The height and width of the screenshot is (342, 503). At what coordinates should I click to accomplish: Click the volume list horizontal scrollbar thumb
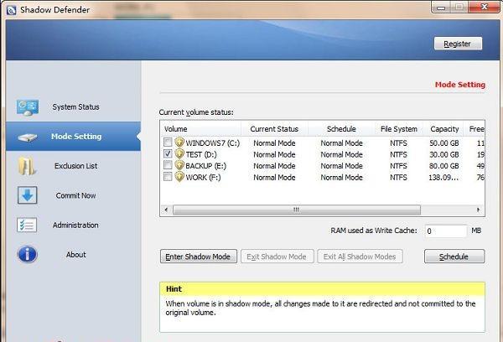pos(297,210)
